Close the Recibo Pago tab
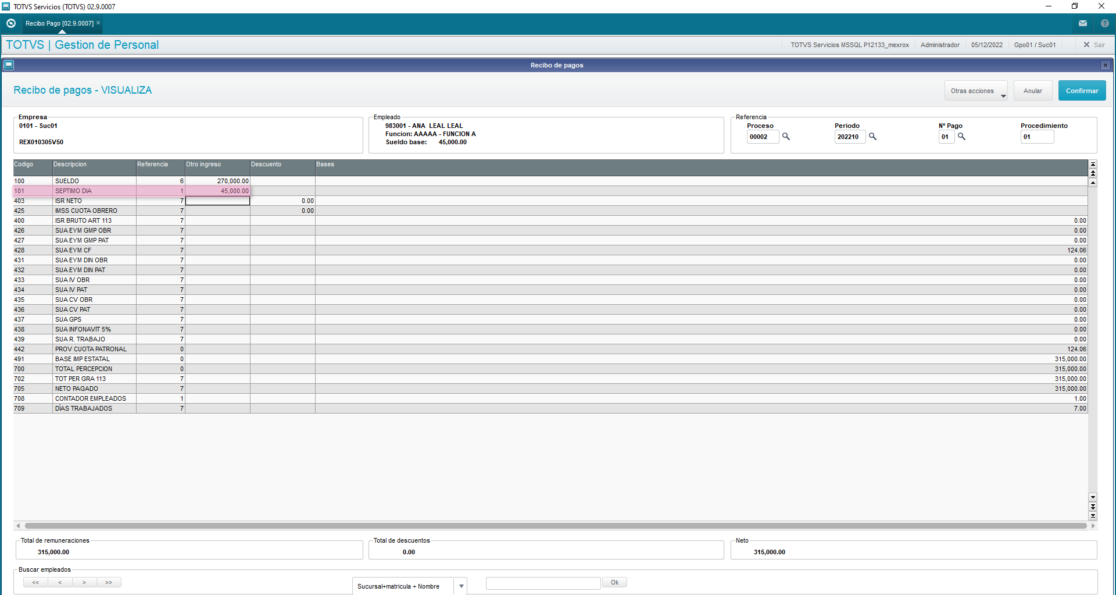1116x595 pixels. 98,23
